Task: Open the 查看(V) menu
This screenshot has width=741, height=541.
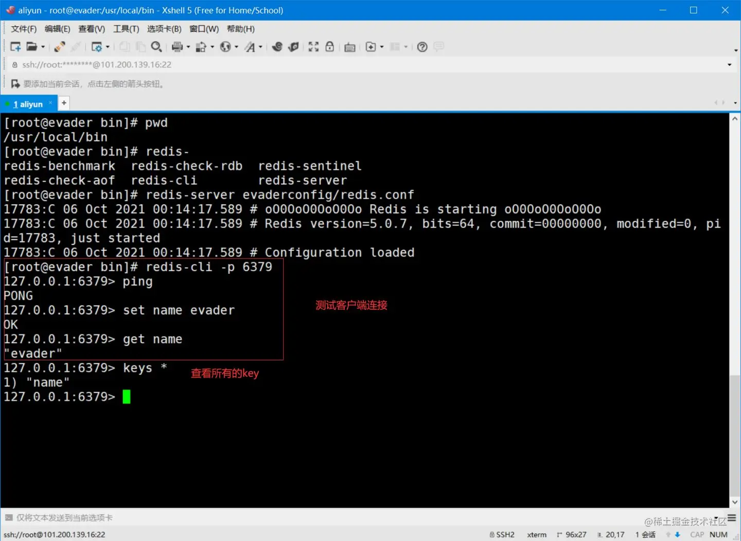Action: (92, 29)
